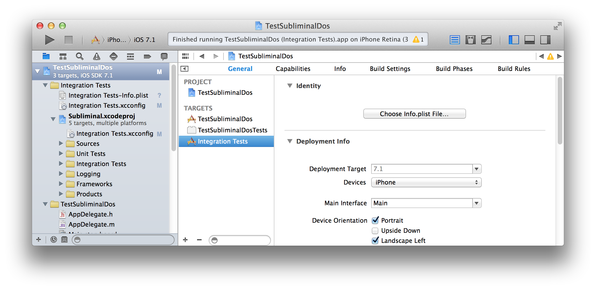Click the Choose Info.plist File button
Viewport: 596px width, 290px height.
tap(414, 114)
